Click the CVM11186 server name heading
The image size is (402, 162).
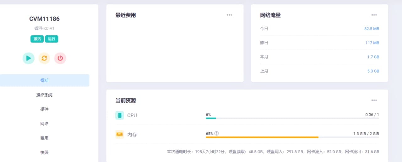(x=44, y=19)
